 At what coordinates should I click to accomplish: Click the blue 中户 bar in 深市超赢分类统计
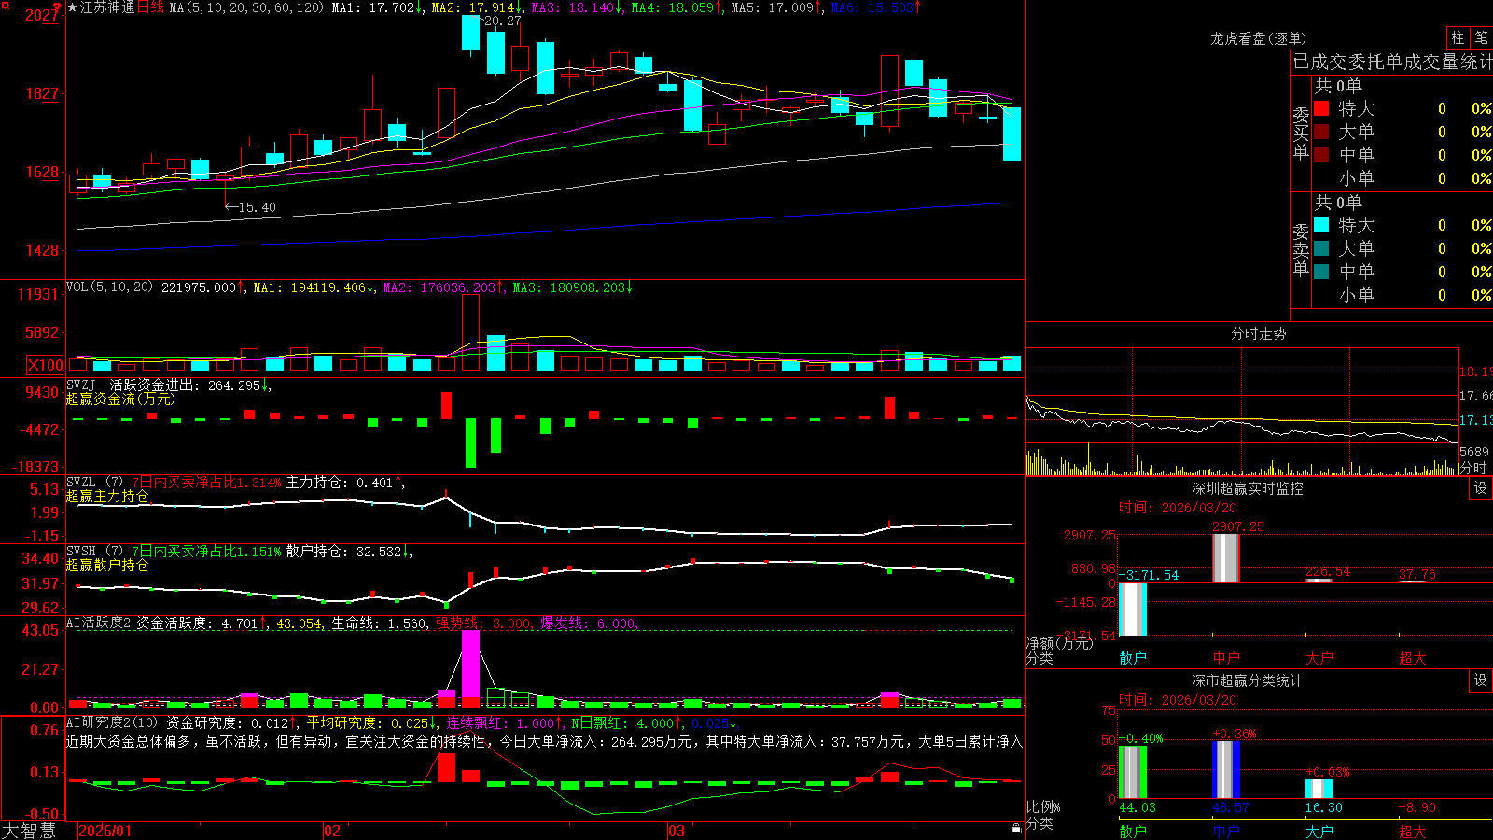pos(1225,770)
